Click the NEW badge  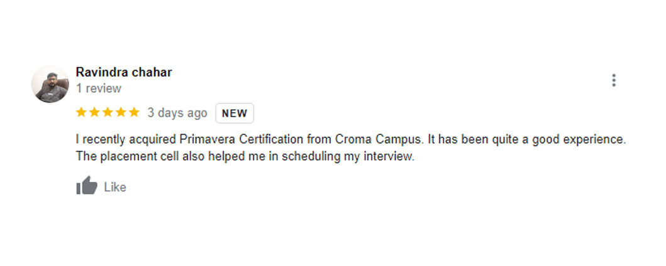(235, 114)
